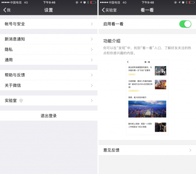Open 关于微信 page
The image size is (196, 174).
pyautogui.click(x=49, y=85)
